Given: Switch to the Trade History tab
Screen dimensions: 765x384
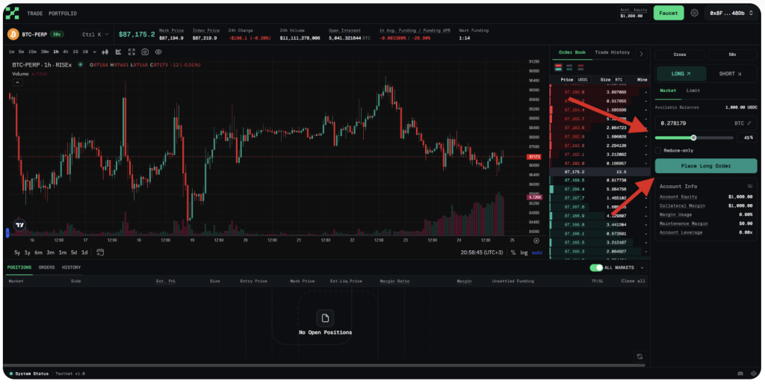Looking at the screenshot, I should [x=611, y=52].
